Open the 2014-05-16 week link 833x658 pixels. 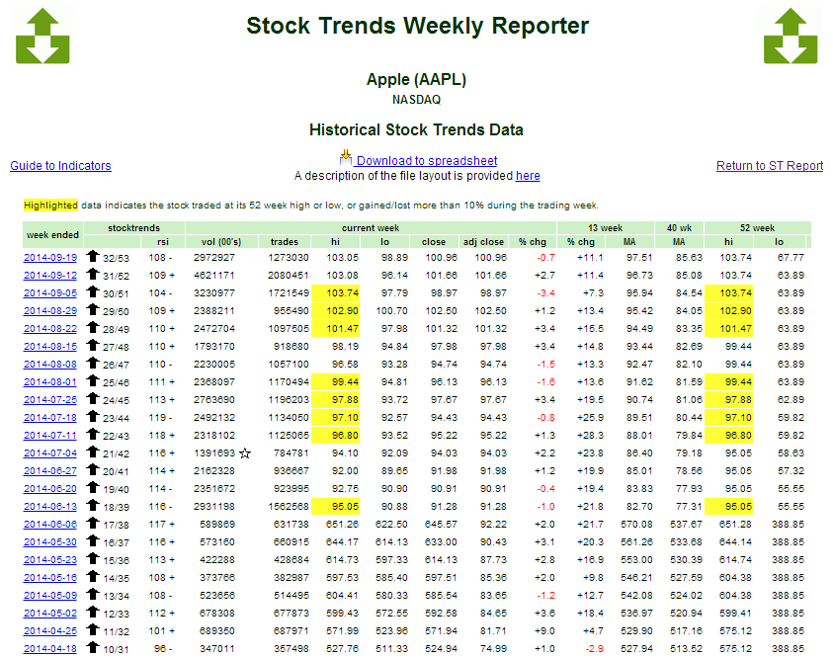coord(50,578)
